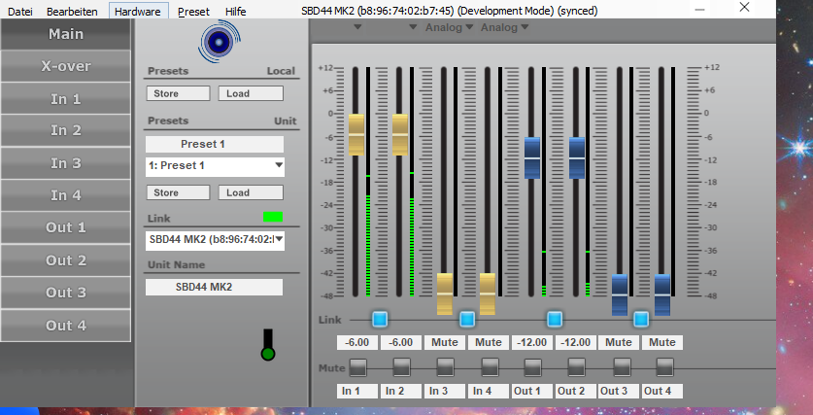The height and width of the screenshot is (415, 813).
Task: Open the unit preset dropdown '1: Preset 1'
Action: [215, 166]
